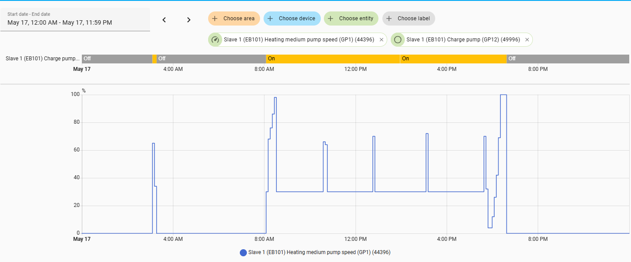The image size is (631, 262).
Task: Click circle icon of Charge pump chip
Action: [398, 40]
